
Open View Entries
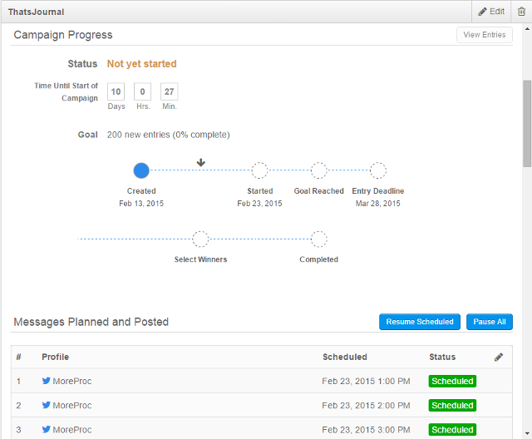coord(484,35)
